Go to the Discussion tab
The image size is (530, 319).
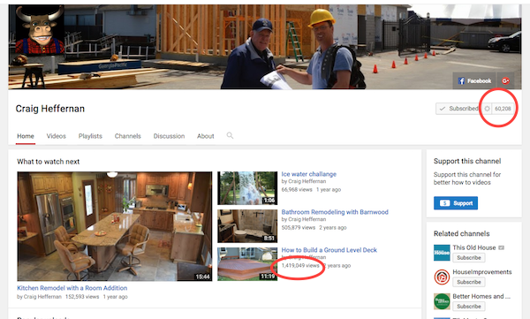click(x=169, y=136)
